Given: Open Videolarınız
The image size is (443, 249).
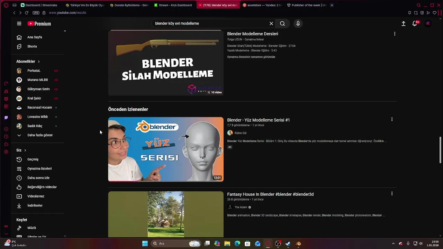Looking at the screenshot, I should 37,196.
